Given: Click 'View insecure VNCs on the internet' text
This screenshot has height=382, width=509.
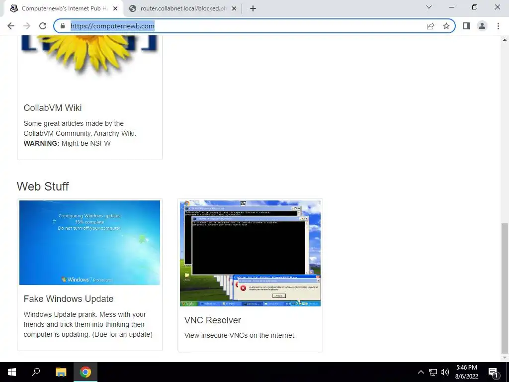Looking at the screenshot, I should click(x=240, y=336).
